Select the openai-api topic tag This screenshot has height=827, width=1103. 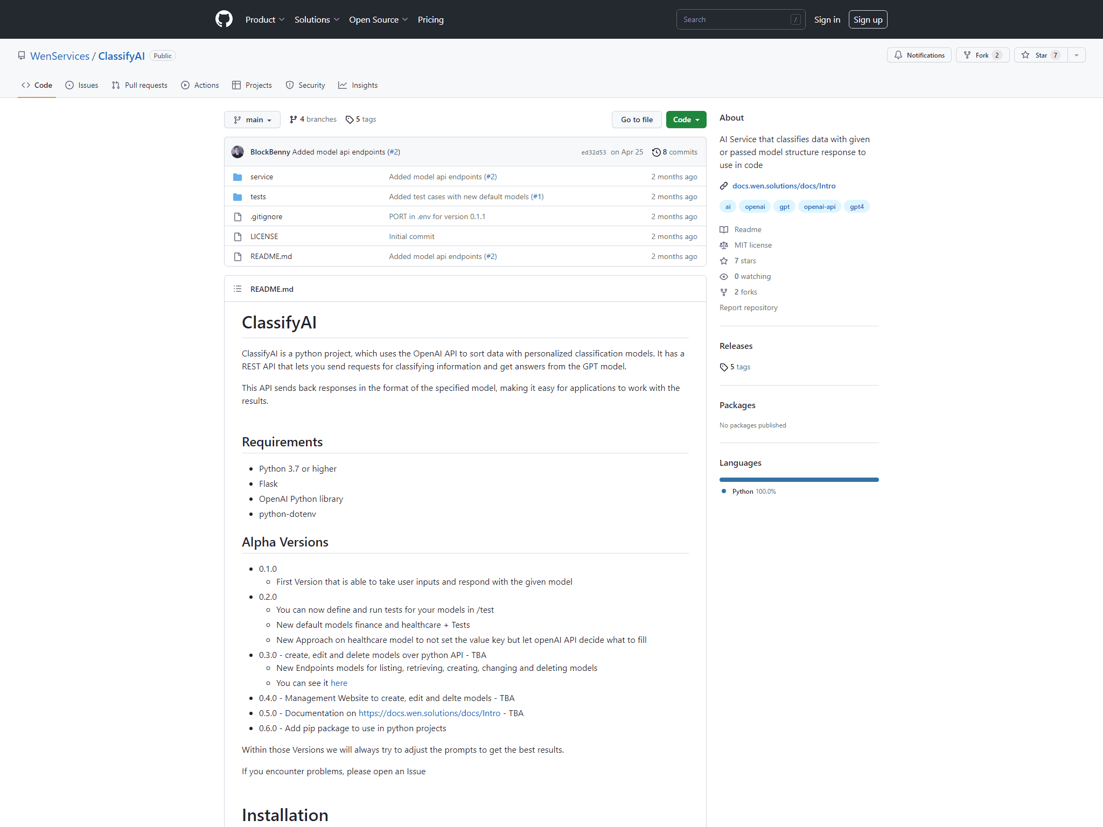(x=820, y=207)
